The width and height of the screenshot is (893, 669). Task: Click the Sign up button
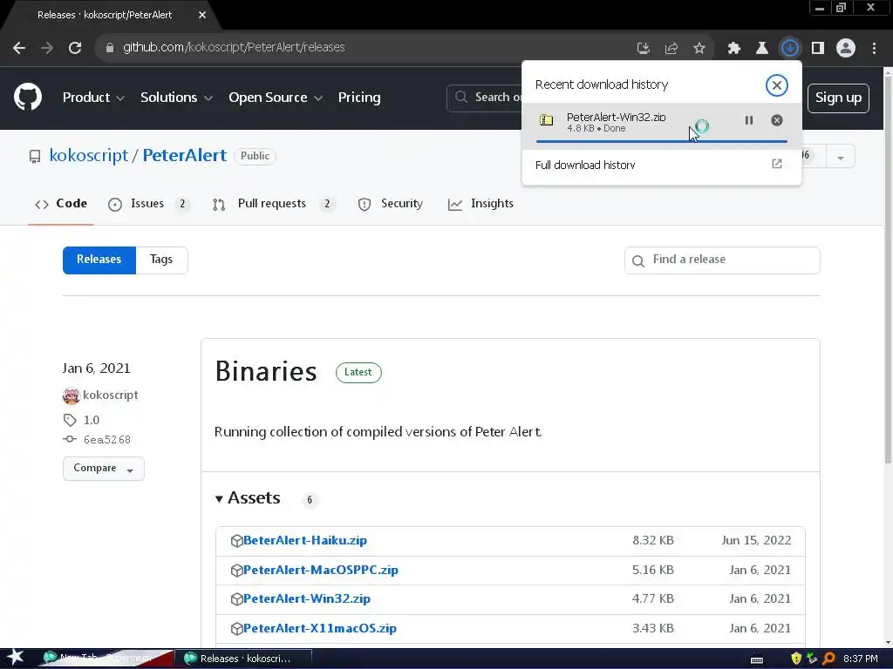[838, 98]
